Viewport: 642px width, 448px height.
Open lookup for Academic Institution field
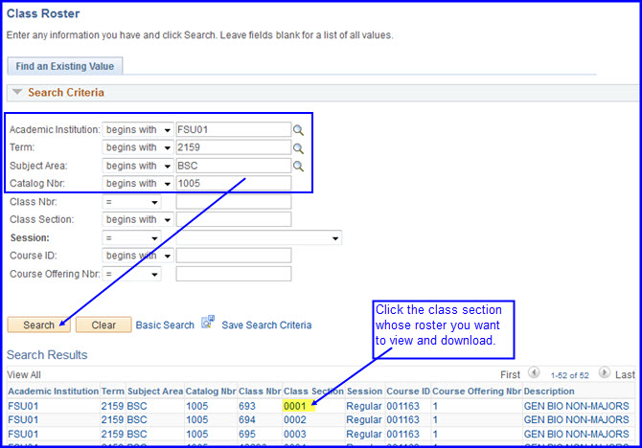pos(298,130)
